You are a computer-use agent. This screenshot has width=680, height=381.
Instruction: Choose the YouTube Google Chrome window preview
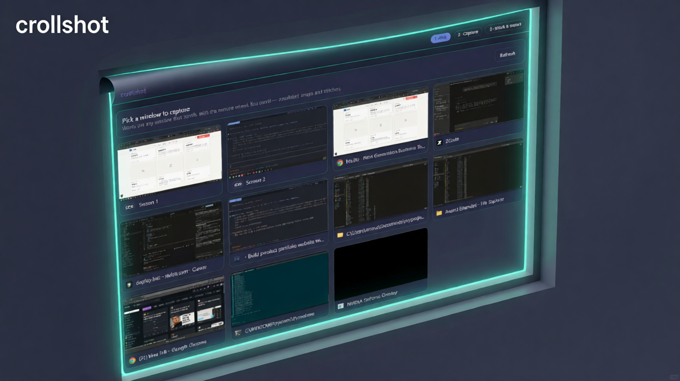(174, 315)
